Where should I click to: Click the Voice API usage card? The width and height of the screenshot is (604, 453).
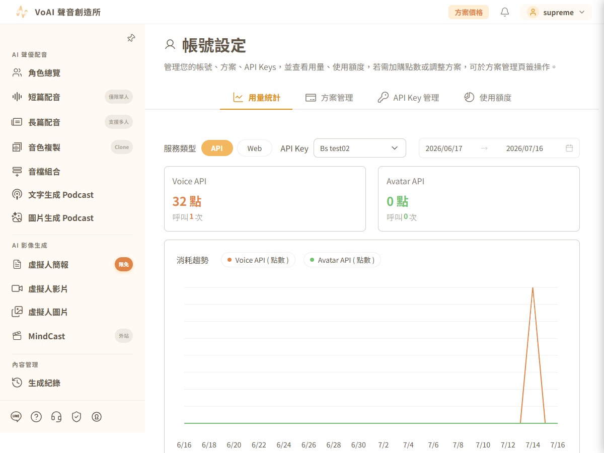pos(265,199)
